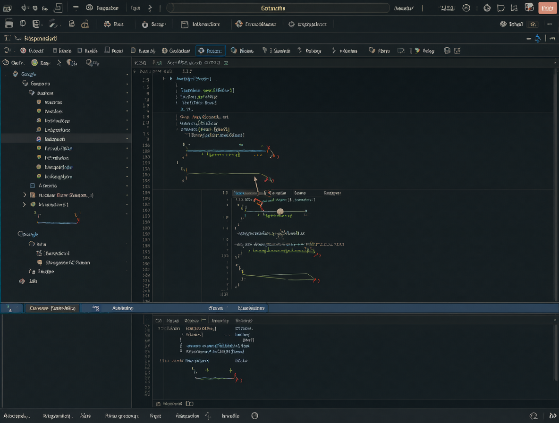Click the app icon in the top-left corner
559x423 pixels.
(x=8, y=8)
